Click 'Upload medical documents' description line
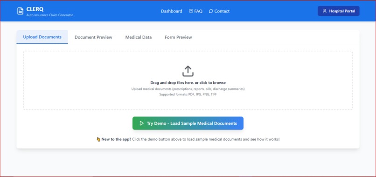 (188, 89)
